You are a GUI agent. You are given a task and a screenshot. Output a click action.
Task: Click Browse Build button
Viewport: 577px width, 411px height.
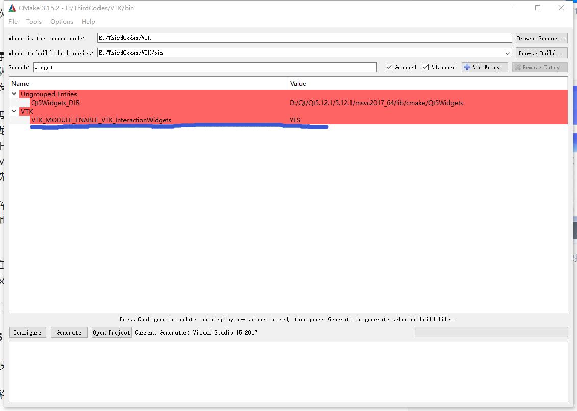[x=541, y=53]
